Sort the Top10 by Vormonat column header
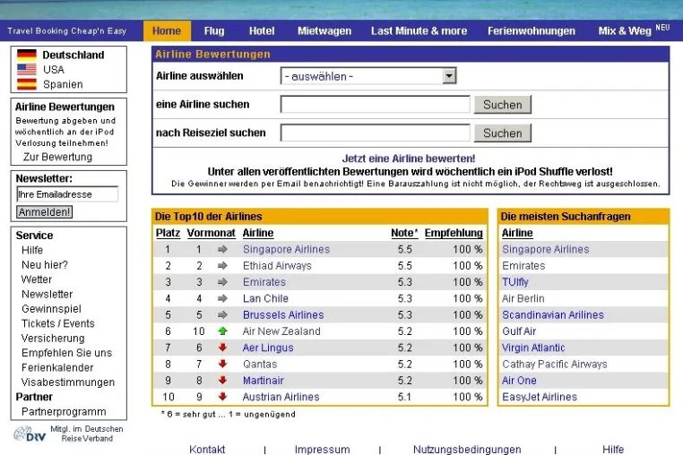Image resolution: width=683 pixels, height=455 pixels. click(212, 233)
